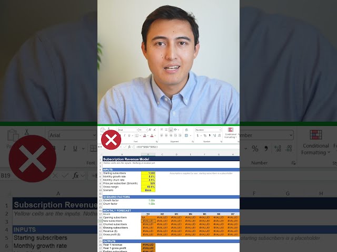Image resolution: width=337 pixels, height=252 pixels.
Task: Open Number format dropdown arrow in center ribbon
Action: [220, 130]
